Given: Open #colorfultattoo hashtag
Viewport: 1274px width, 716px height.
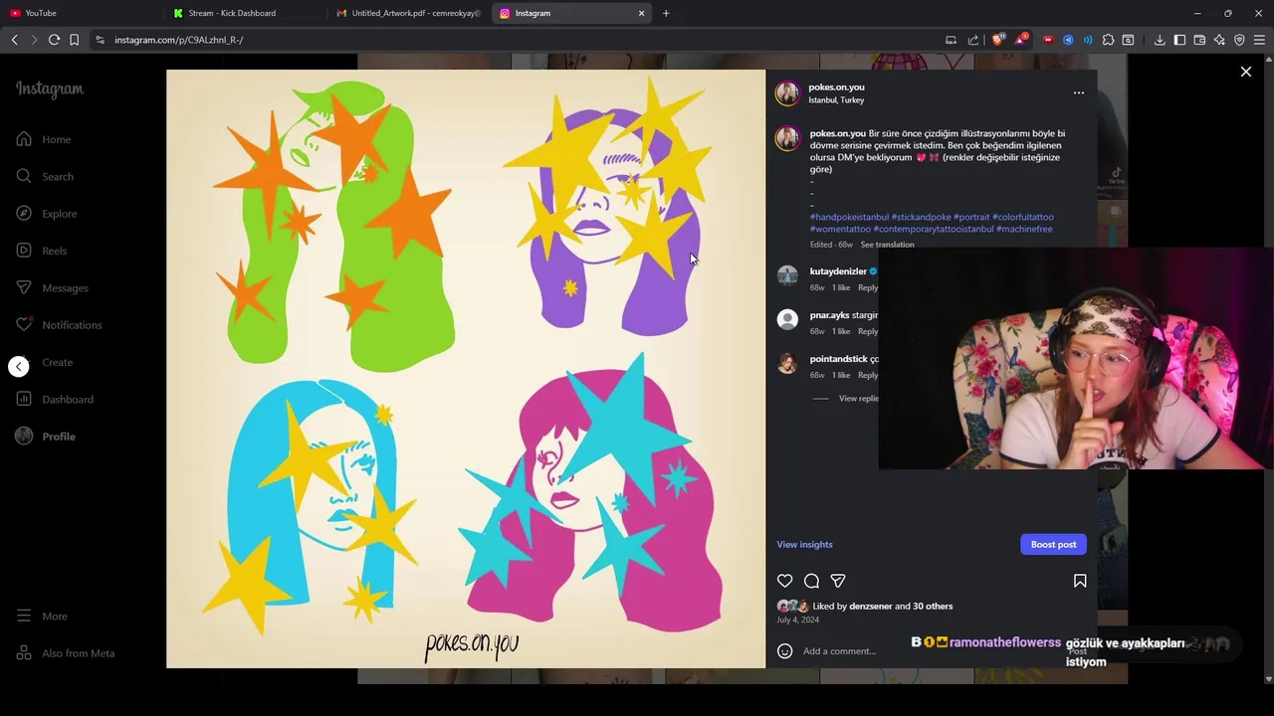Looking at the screenshot, I should (1023, 217).
